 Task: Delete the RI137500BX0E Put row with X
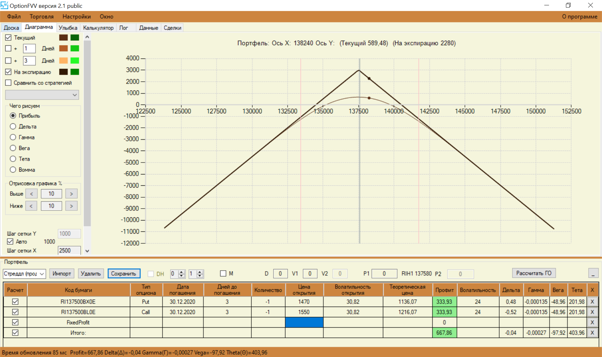[x=592, y=302]
